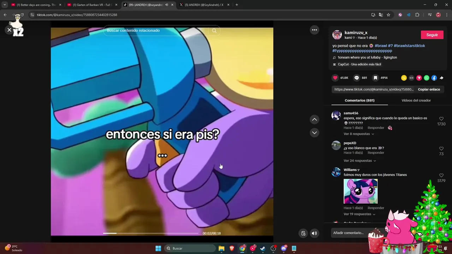Open browser extensions puzzle icon
Image resolution: width=452 pixels, height=254 pixels.
coord(417,15)
